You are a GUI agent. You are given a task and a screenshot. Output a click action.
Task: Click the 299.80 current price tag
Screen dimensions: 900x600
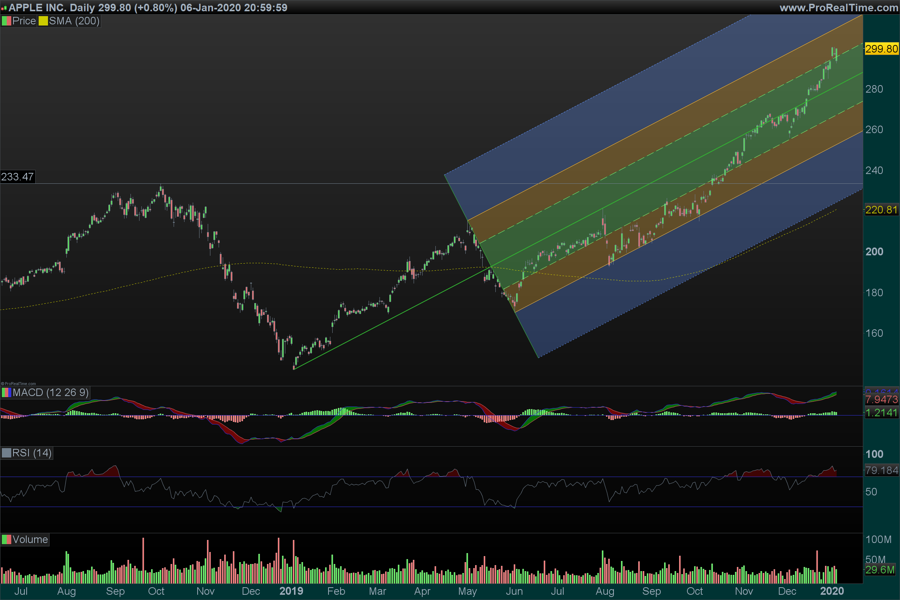point(881,49)
